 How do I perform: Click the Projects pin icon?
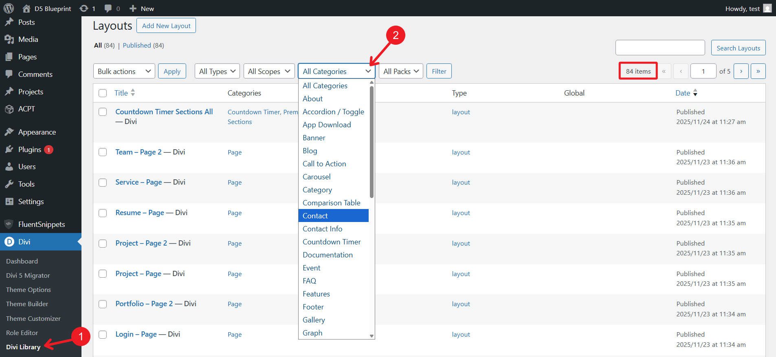[9, 91]
